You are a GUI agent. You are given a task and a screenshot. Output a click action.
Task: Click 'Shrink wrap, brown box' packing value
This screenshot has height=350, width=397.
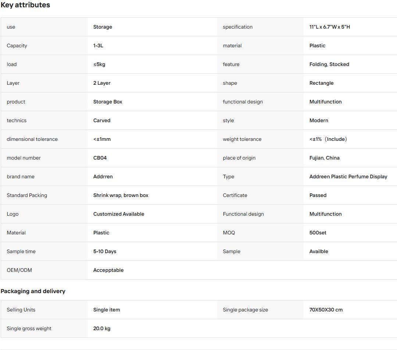121,195
